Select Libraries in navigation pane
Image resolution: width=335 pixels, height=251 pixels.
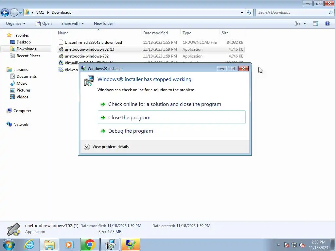point(21,70)
